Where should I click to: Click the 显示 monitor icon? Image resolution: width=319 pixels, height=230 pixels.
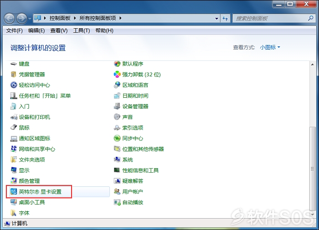(14, 170)
